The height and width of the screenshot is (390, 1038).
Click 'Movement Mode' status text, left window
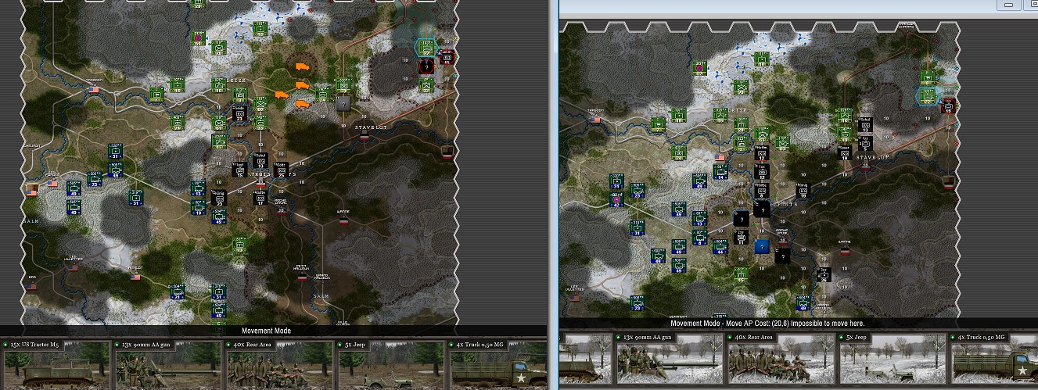pyautogui.click(x=267, y=331)
